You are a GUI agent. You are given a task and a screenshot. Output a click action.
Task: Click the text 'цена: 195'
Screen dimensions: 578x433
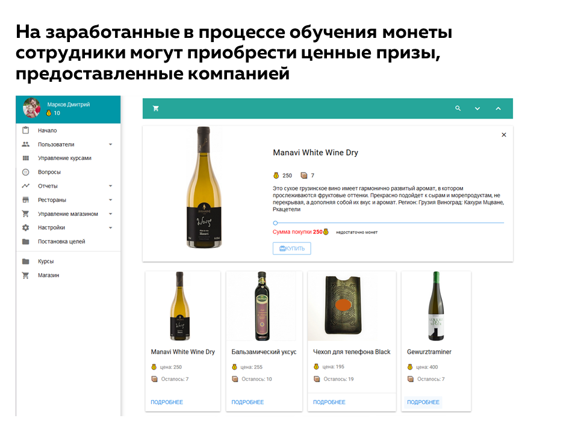tap(333, 367)
